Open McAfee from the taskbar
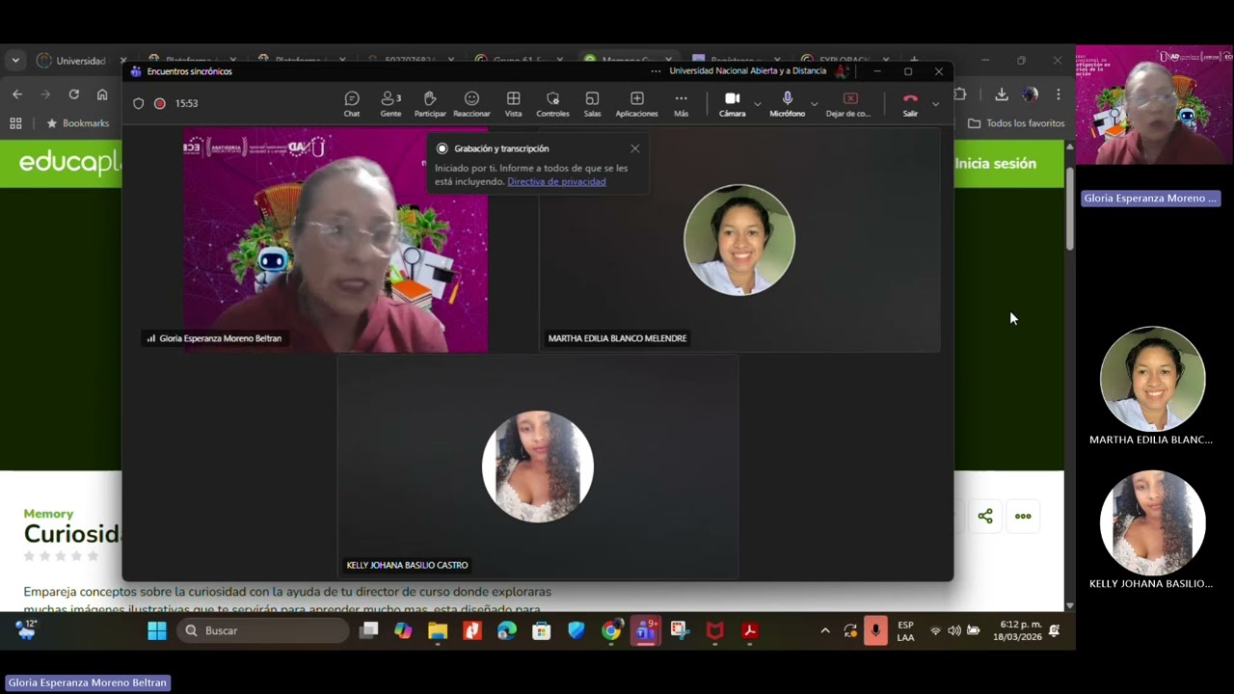This screenshot has height=694, width=1234. click(x=715, y=630)
